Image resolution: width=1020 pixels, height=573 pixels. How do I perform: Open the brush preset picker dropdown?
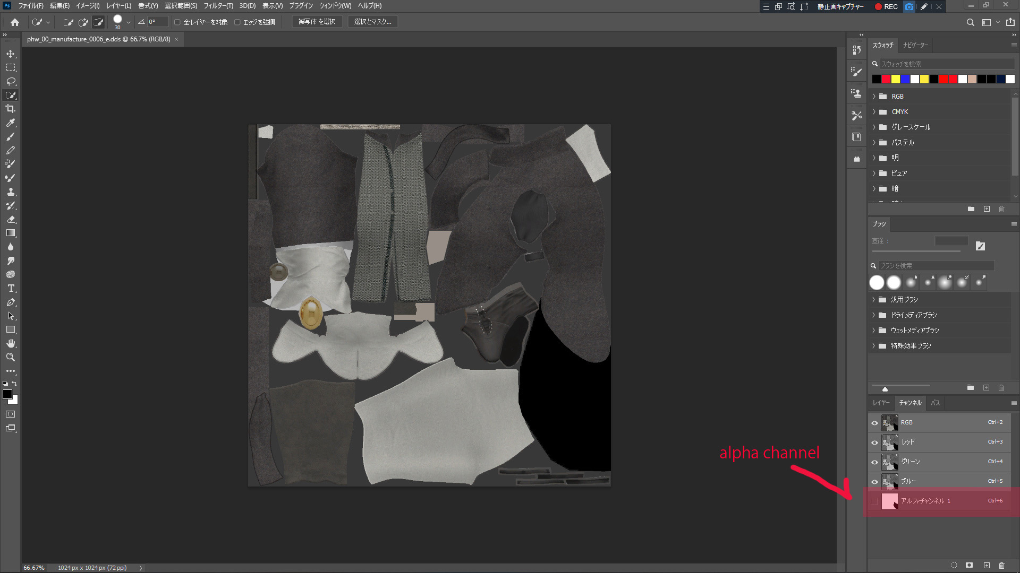(x=129, y=22)
